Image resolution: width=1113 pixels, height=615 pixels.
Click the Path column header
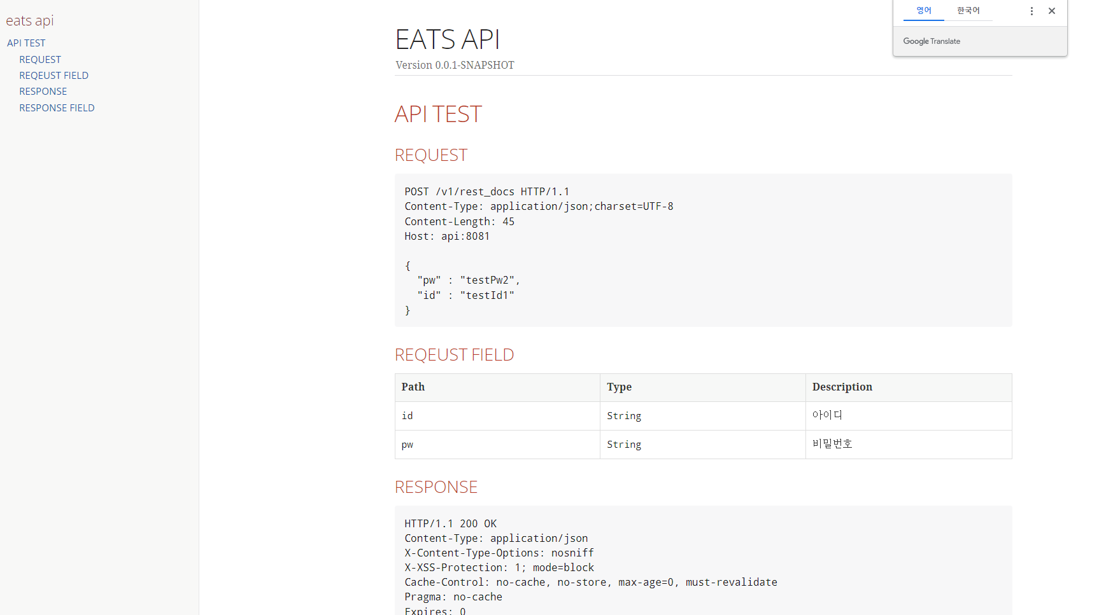[497, 387]
